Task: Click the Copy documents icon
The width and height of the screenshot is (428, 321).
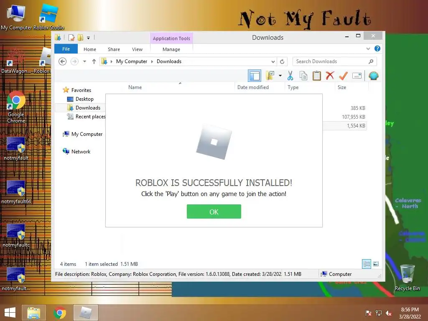Action: tap(303, 76)
